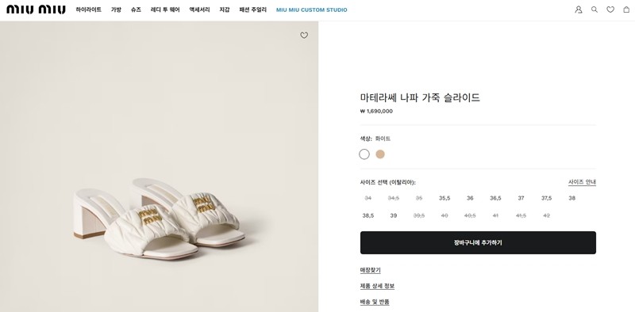Open the 가방 menu
Image resolution: width=635 pixels, height=312 pixels.
click(116, 10)
